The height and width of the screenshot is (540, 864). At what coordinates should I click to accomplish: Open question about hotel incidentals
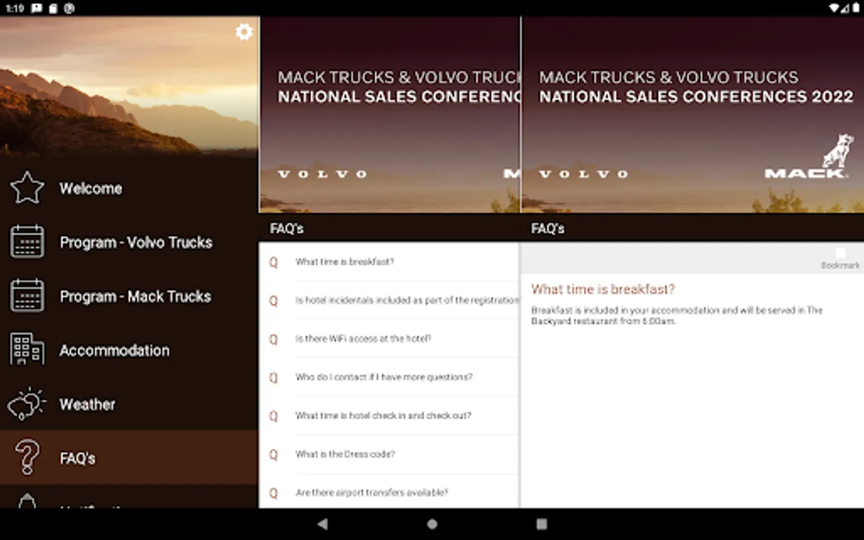pyautogui.click(x=389, y=300)
